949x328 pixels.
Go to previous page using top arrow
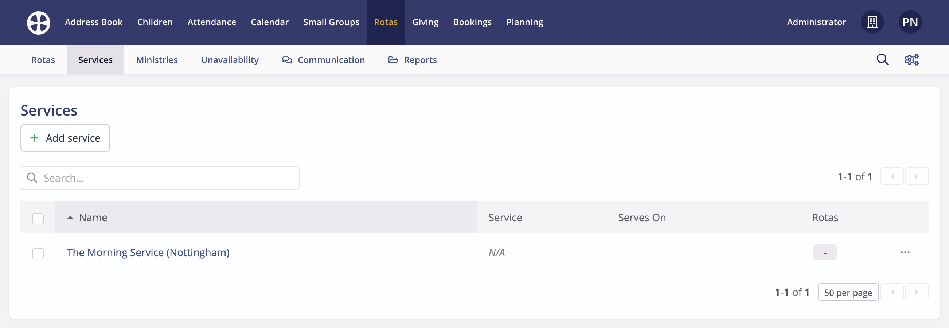click(x=891, y=176)
